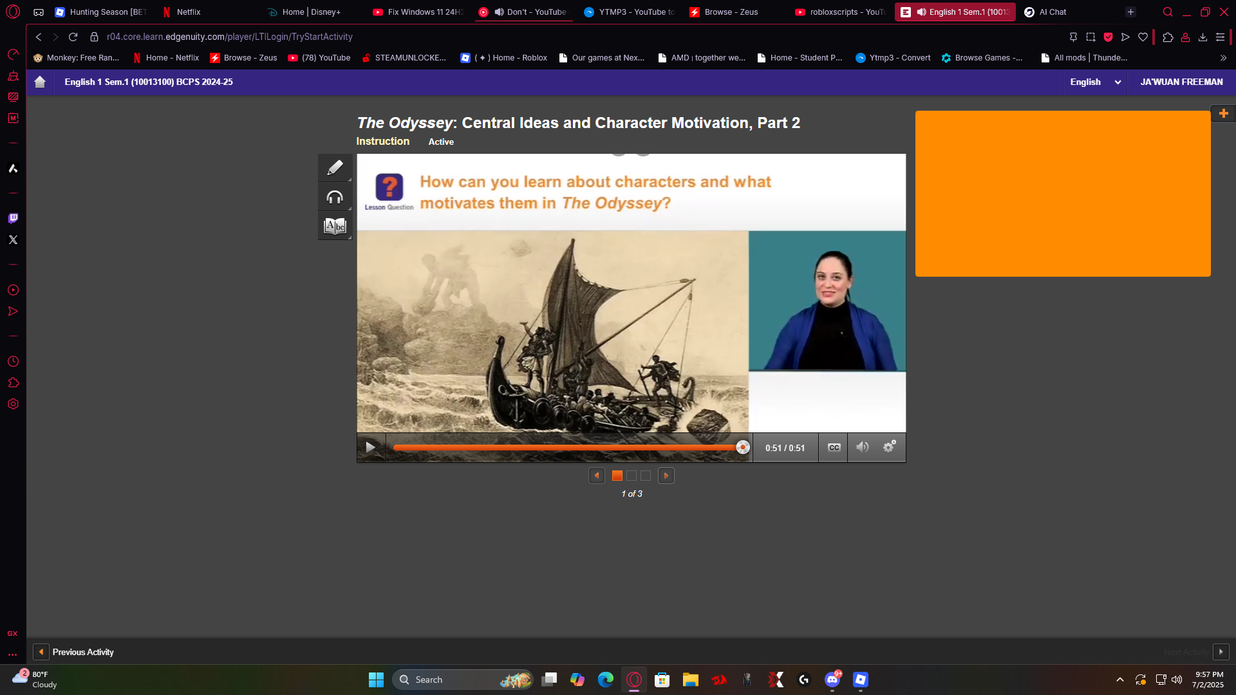The image size is (1236, 695).
Task: Open sidebar settings gear icon
Action: 13,404
